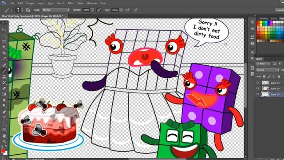Open the Window menu
The height and width of the screenshot is (160, 284).
[92, 3]
